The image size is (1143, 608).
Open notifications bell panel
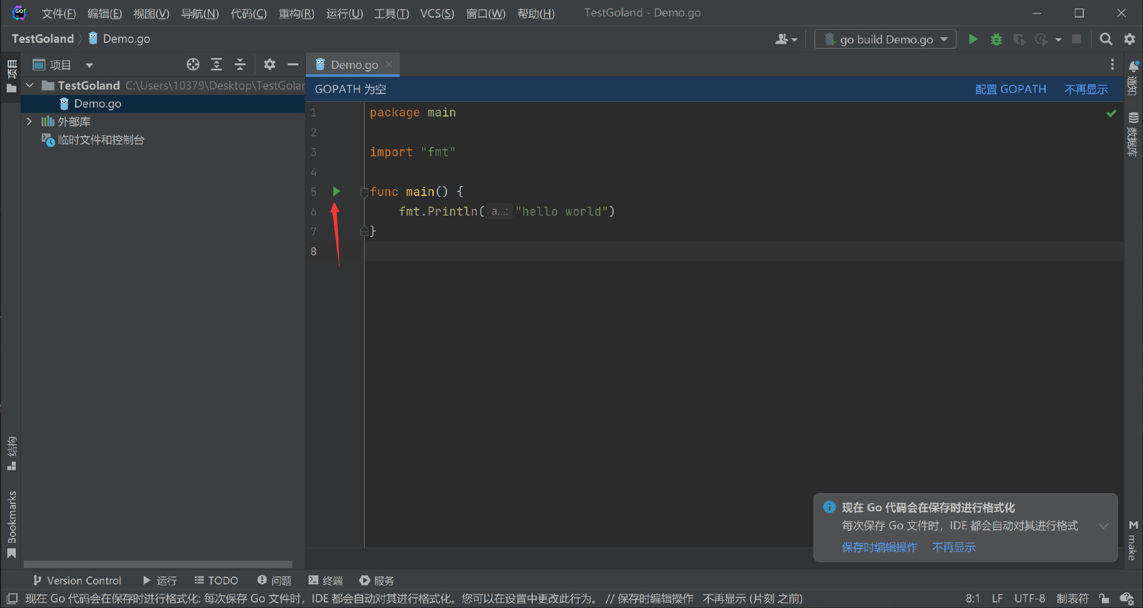1133,77
